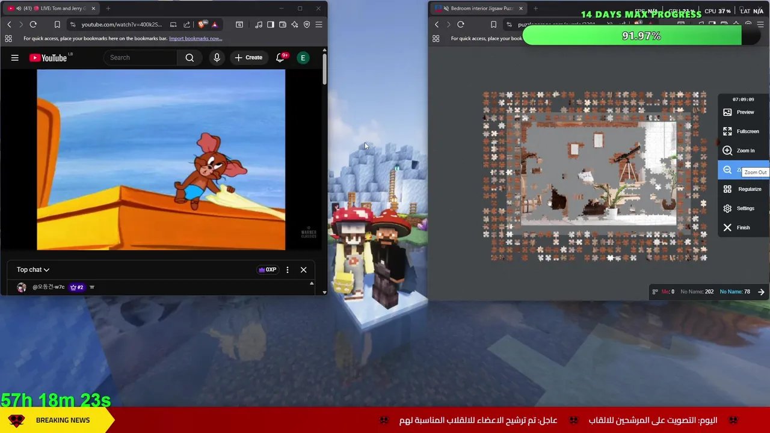
Task: Open Leo AI sparkle icon
Action: tap(295, 25)
